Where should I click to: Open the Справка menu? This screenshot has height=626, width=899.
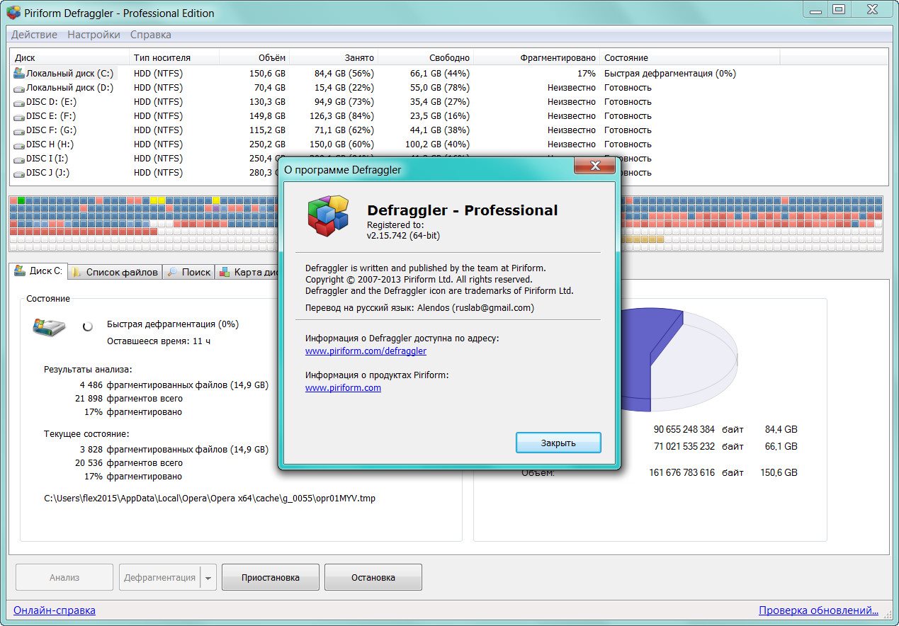tap(150, 35)
